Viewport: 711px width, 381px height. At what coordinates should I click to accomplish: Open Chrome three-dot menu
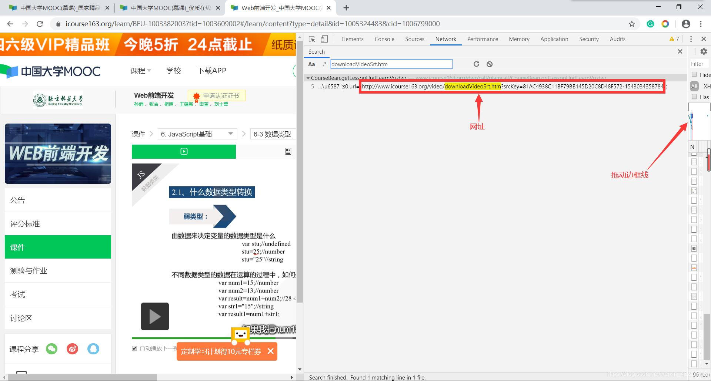click(x=701, y=24)
